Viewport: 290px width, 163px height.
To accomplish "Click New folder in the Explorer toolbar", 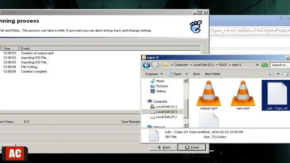I will (x=213, y=74).
